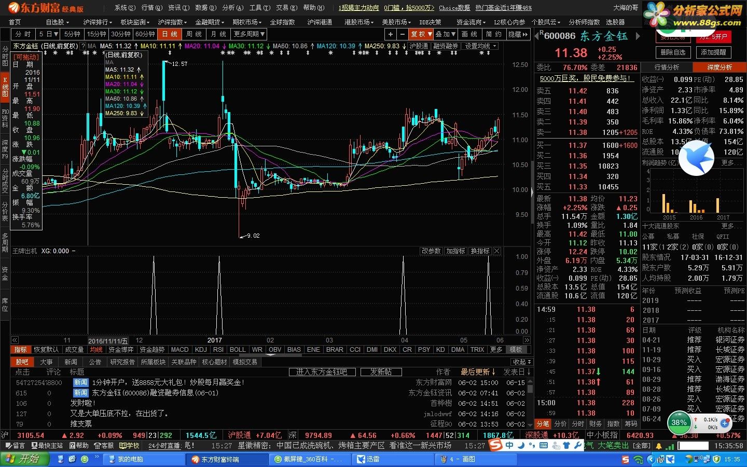Click the alert bell icon in status bar
This screenshot has height=467, width=747.
coord(659,446)
